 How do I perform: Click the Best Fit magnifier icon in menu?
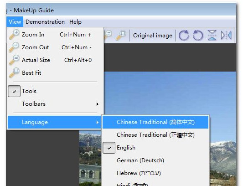[x=14, y=72]
